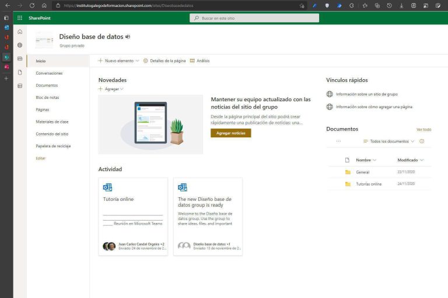Click the Ver todo documents link
Screen dimensions: 448x298
[x=423, y=129]
